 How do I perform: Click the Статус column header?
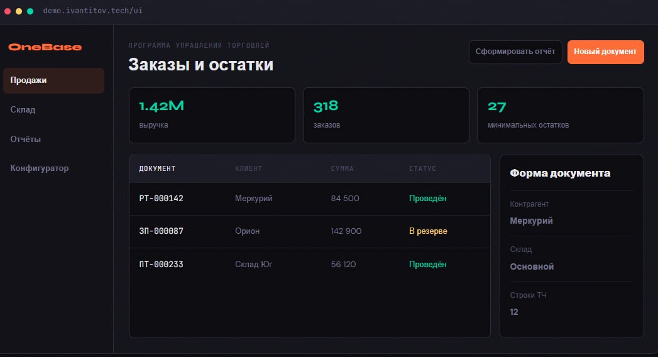(x=422, y=168)
